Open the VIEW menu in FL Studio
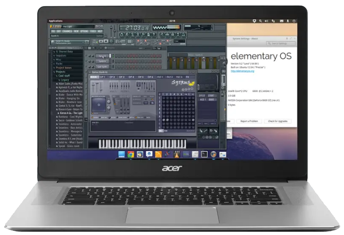Image resolution: width=344 pixels, height=235 pixels. (x=76, y=31)
